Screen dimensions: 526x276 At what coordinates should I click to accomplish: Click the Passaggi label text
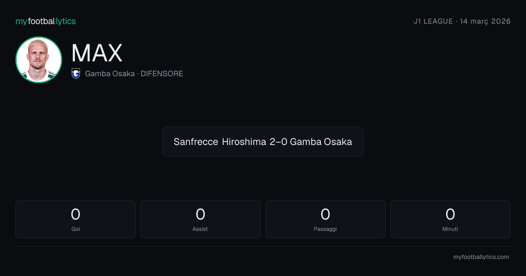coord(325,229)
